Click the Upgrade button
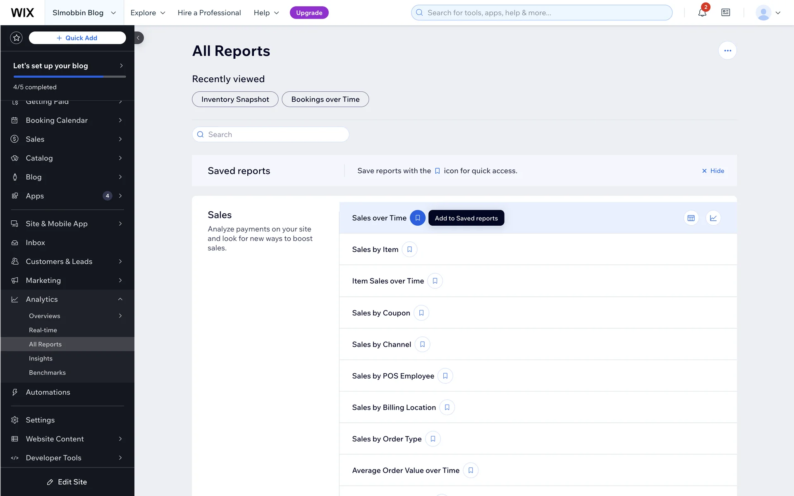Screen dimensions: 794x496 point(309,13)
